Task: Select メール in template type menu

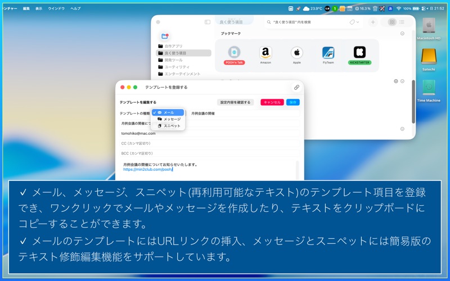Action: click(168, 113)
